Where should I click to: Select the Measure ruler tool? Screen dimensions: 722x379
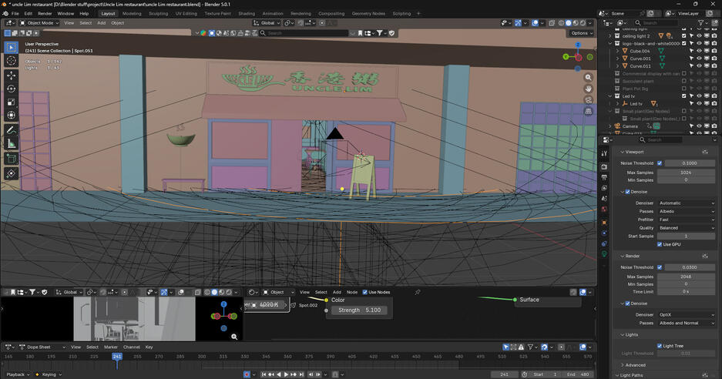tap(11, 143)
